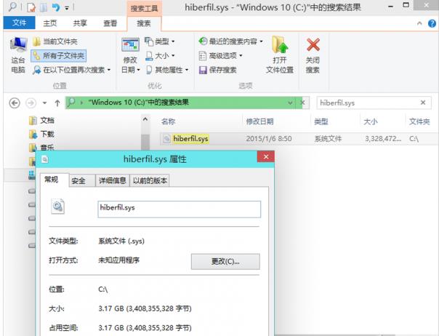Click the Search Tools (搜索工具) contextual tab header

(144, 9)
